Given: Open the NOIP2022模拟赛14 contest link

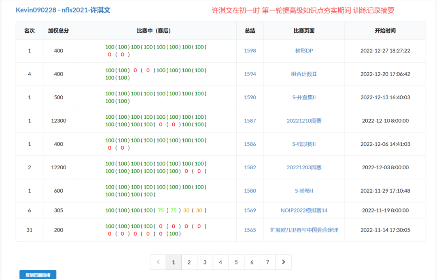Looking at the screenshot, I should [x=304, y=210].
